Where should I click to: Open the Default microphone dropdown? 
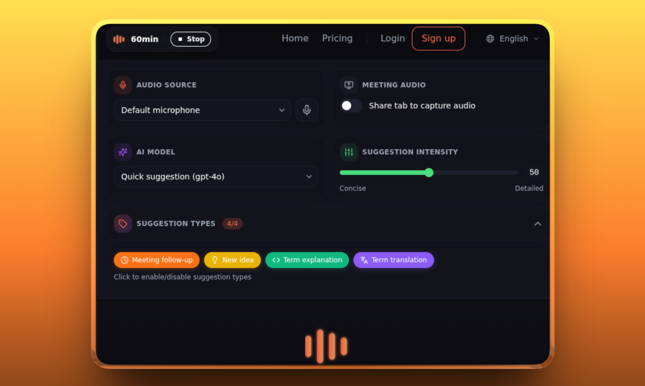click(202, 110)
